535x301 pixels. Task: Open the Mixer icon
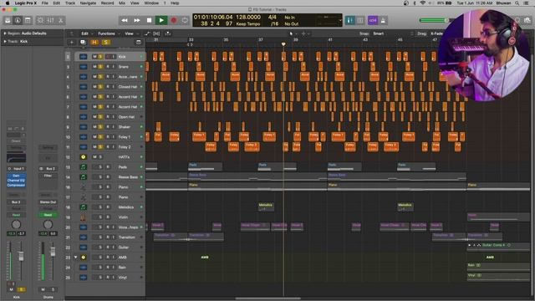[x=50, y=20]
